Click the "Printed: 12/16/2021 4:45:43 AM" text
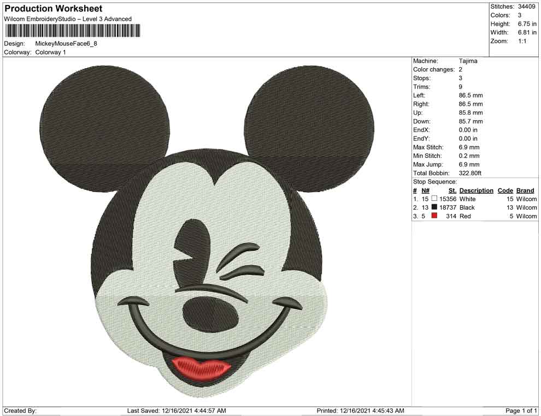 pos(360,411)
